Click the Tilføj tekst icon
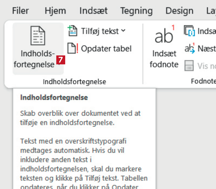 click(72, 31)
